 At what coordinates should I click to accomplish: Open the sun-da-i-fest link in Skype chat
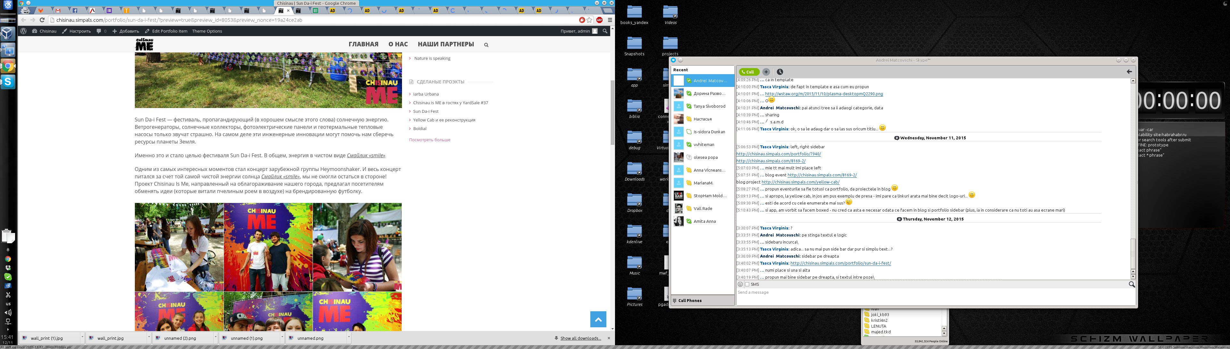840,263
